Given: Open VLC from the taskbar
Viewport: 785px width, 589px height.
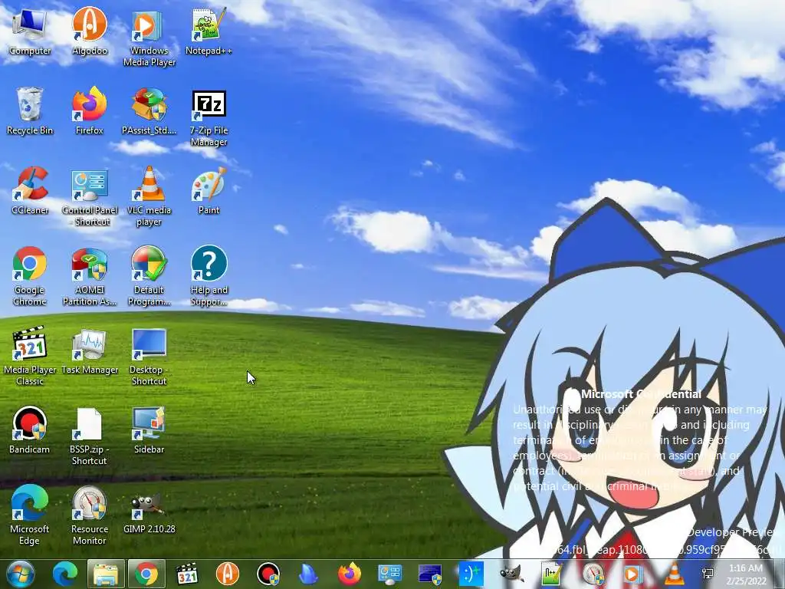Looking at the screenshot, I should tap(673, 574).
